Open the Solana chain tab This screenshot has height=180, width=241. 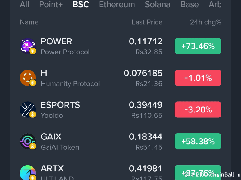point(157,4)
